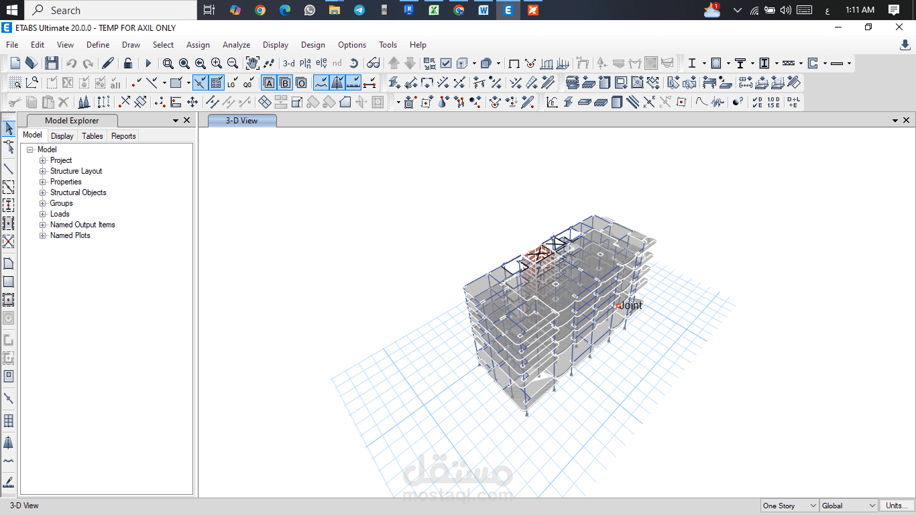Image resolution: width=916 pixels, height=515 pixels.
Task: Click the time history waveform icon
Action: (x=718, y=102)
